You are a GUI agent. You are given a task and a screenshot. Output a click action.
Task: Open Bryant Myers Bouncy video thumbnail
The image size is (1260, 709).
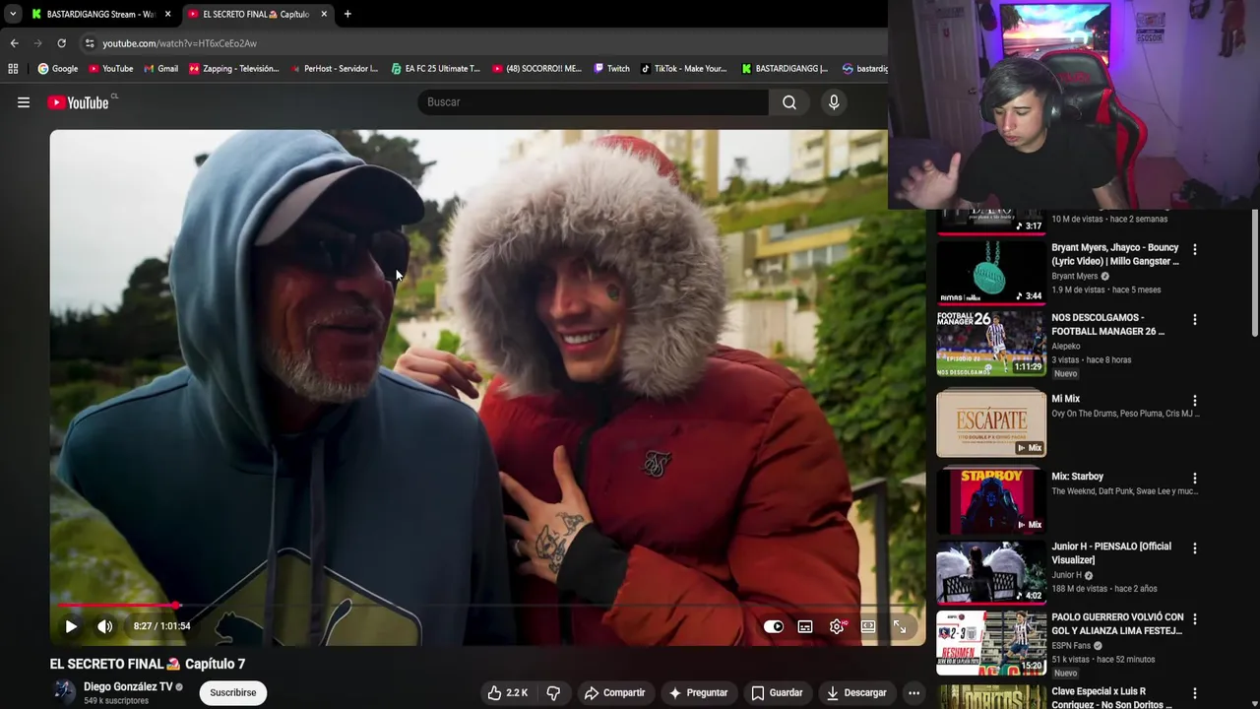tap(990, 273)
